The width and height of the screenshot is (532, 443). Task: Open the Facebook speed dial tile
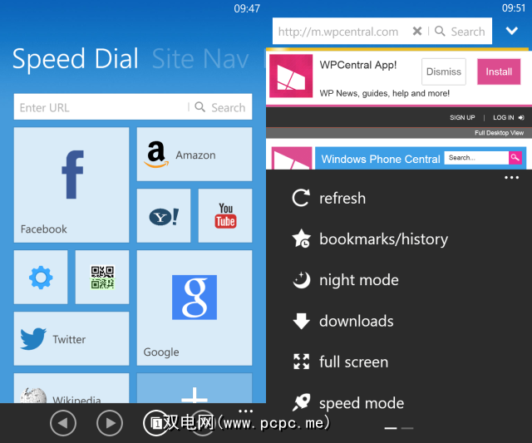71,185
